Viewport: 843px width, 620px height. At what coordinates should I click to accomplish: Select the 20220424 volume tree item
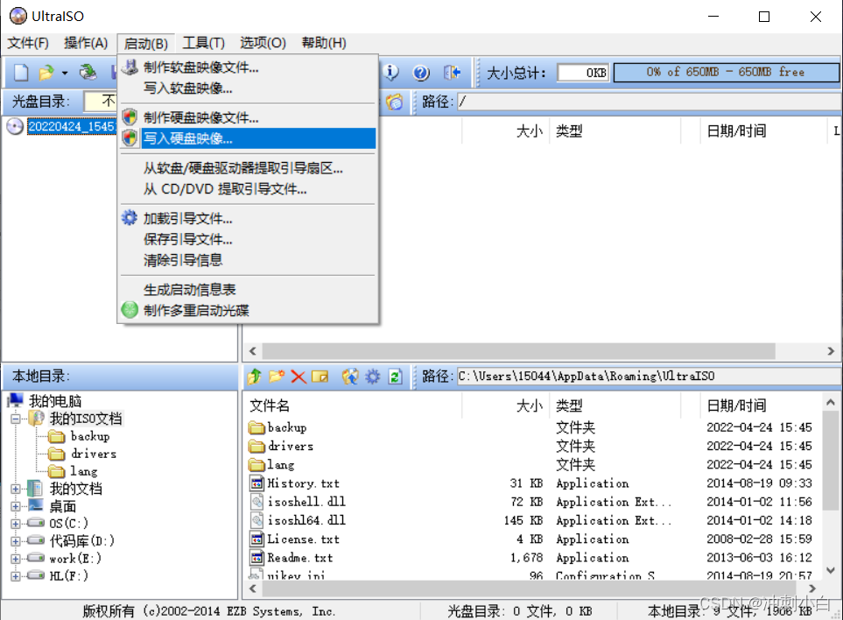point(72,126)
